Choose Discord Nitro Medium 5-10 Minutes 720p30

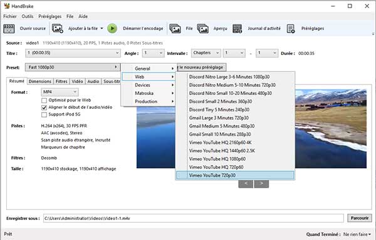[235, 85]
